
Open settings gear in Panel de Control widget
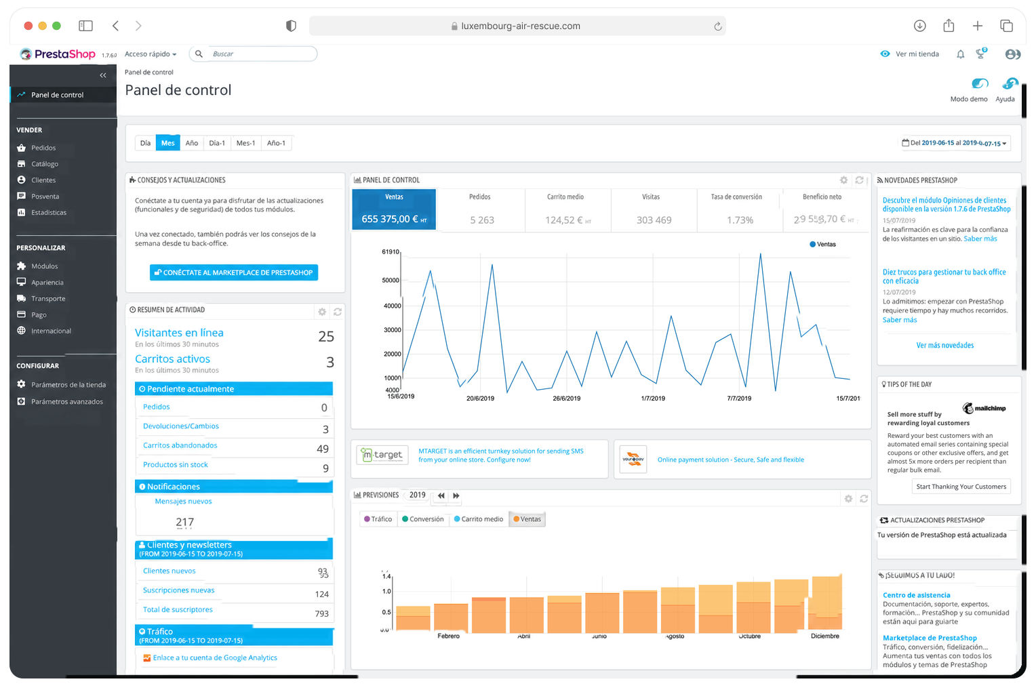[843, 180]
